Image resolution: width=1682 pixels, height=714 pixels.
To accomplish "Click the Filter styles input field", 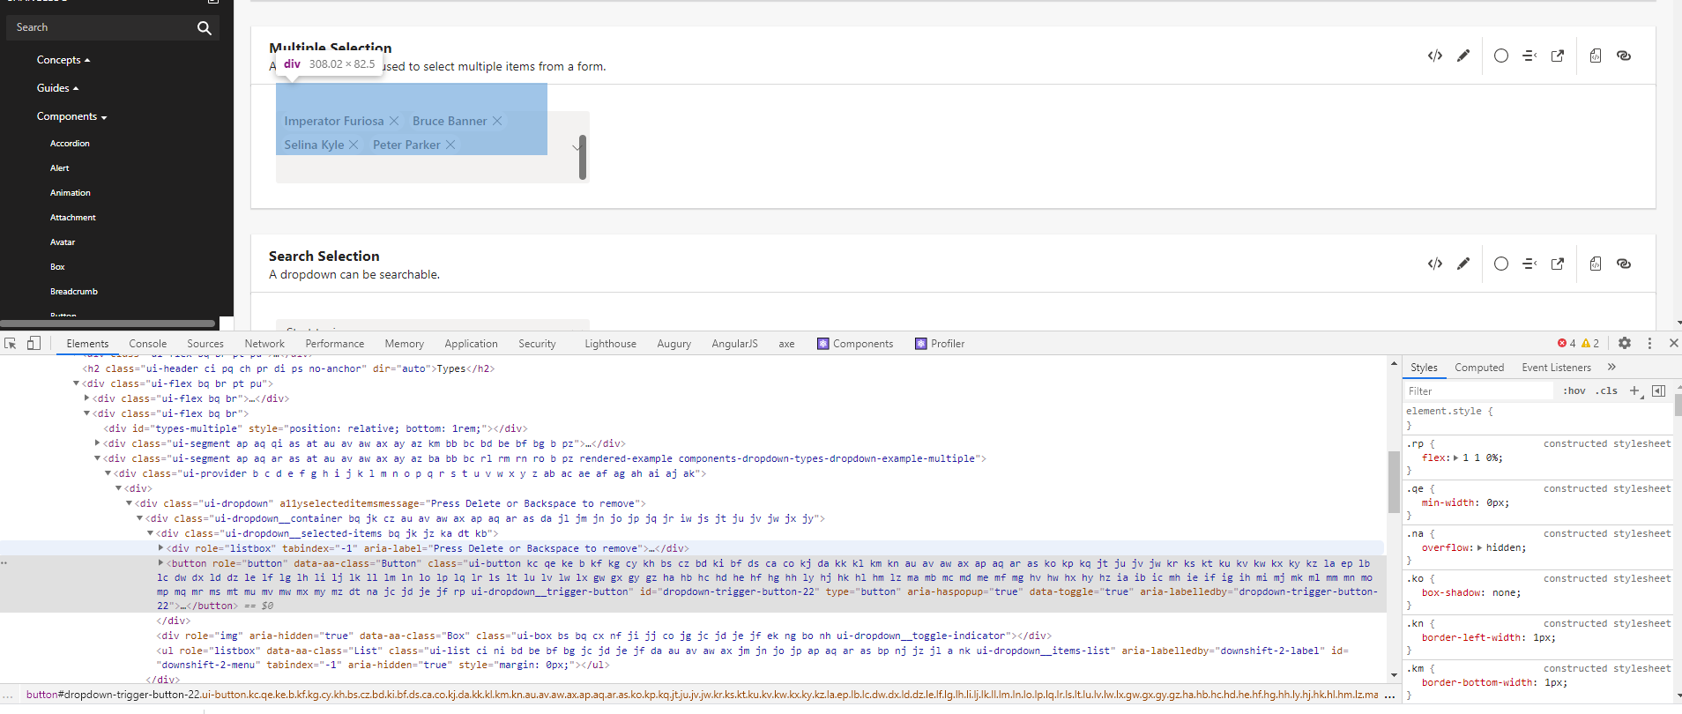I will (x=1479, y=390).
